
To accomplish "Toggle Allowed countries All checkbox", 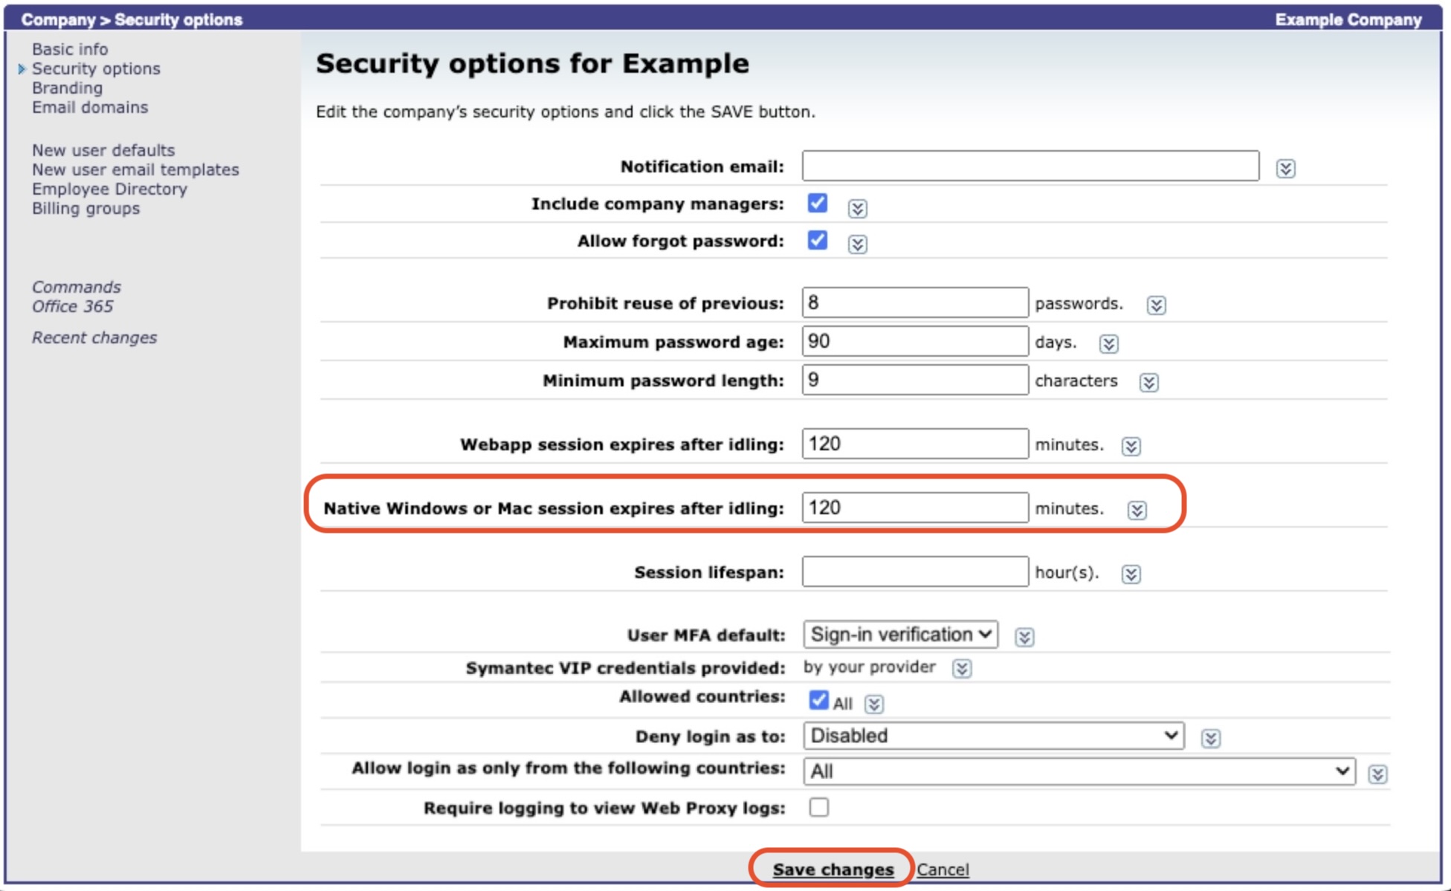I will 818,700.
